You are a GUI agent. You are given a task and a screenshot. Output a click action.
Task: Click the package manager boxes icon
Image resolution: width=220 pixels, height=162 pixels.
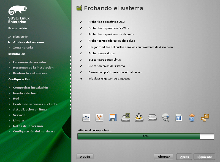(205, 118)
